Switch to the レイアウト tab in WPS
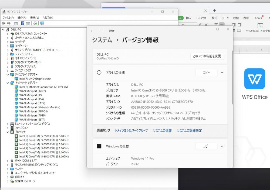Image resolution: width=270 pixels, height=190 pixels. click(x=201, y=18)
